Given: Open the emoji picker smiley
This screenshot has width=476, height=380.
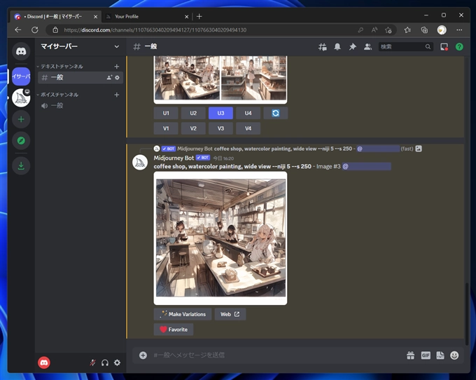Looking at the screenshot, I should tap(454, 355).
